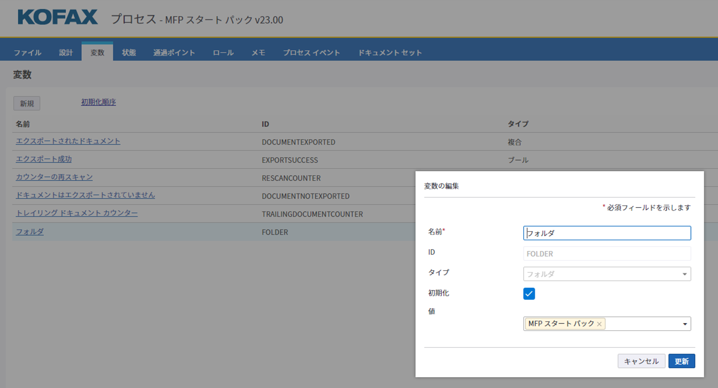Open the プロセス イベント tab

[311, 53]
